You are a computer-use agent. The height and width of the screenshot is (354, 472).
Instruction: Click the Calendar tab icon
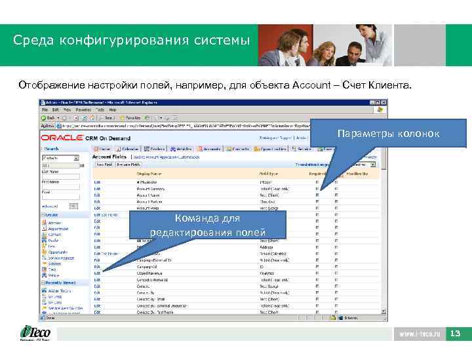click(119, 149)
